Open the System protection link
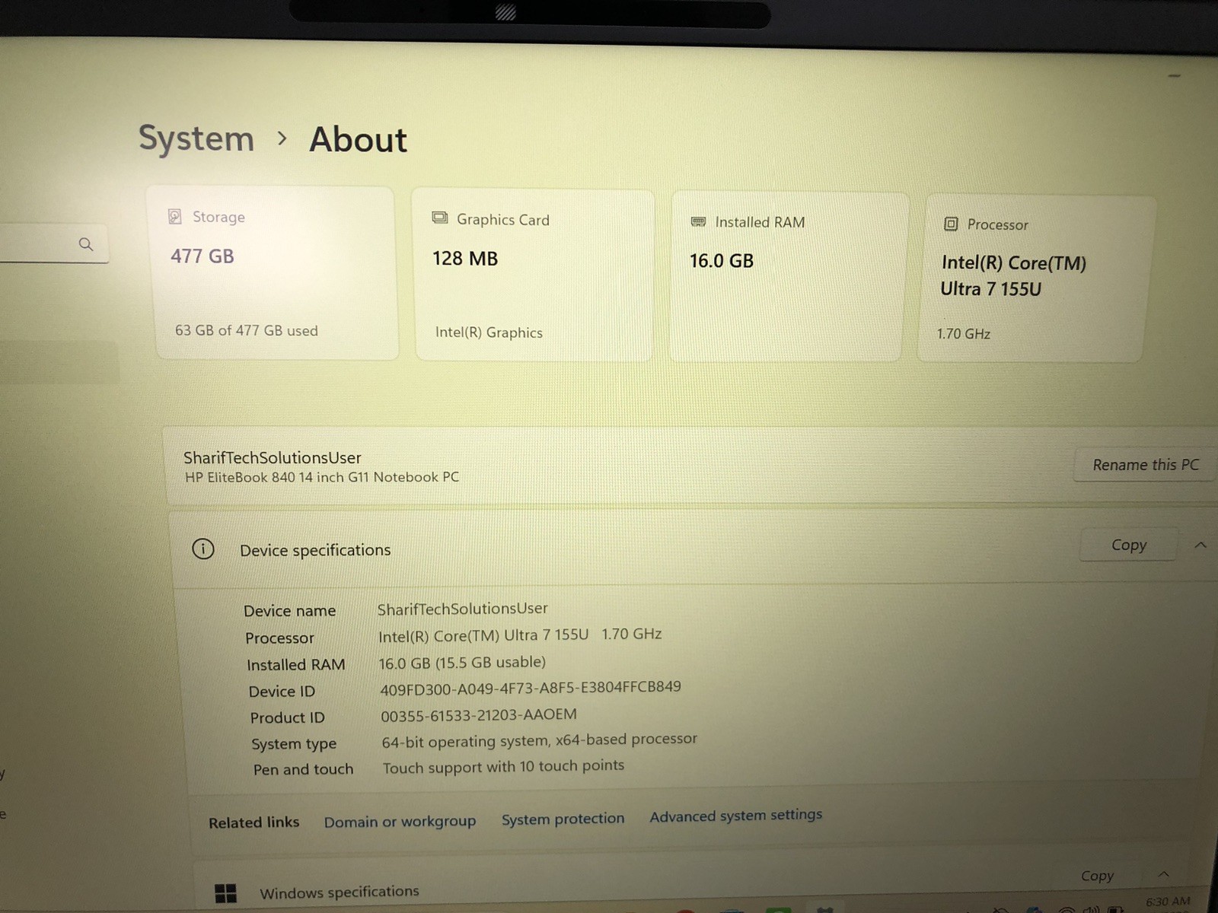The width and height of the screenshot is (1218, 913). (563, 819)
